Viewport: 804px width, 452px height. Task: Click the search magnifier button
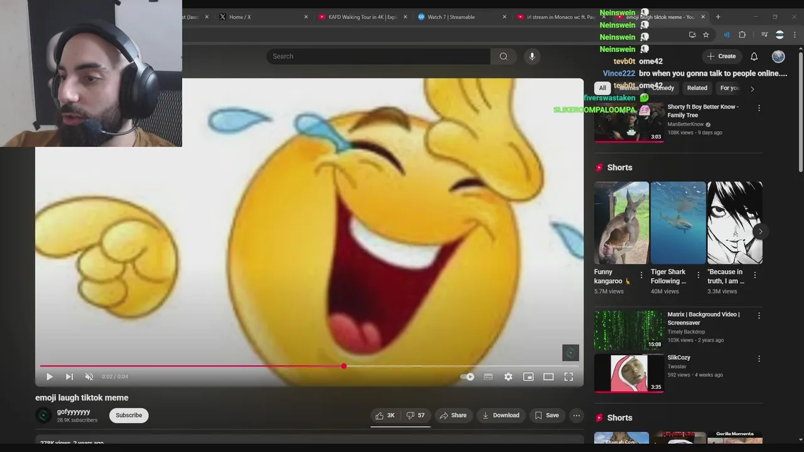(x=503, y=56)
